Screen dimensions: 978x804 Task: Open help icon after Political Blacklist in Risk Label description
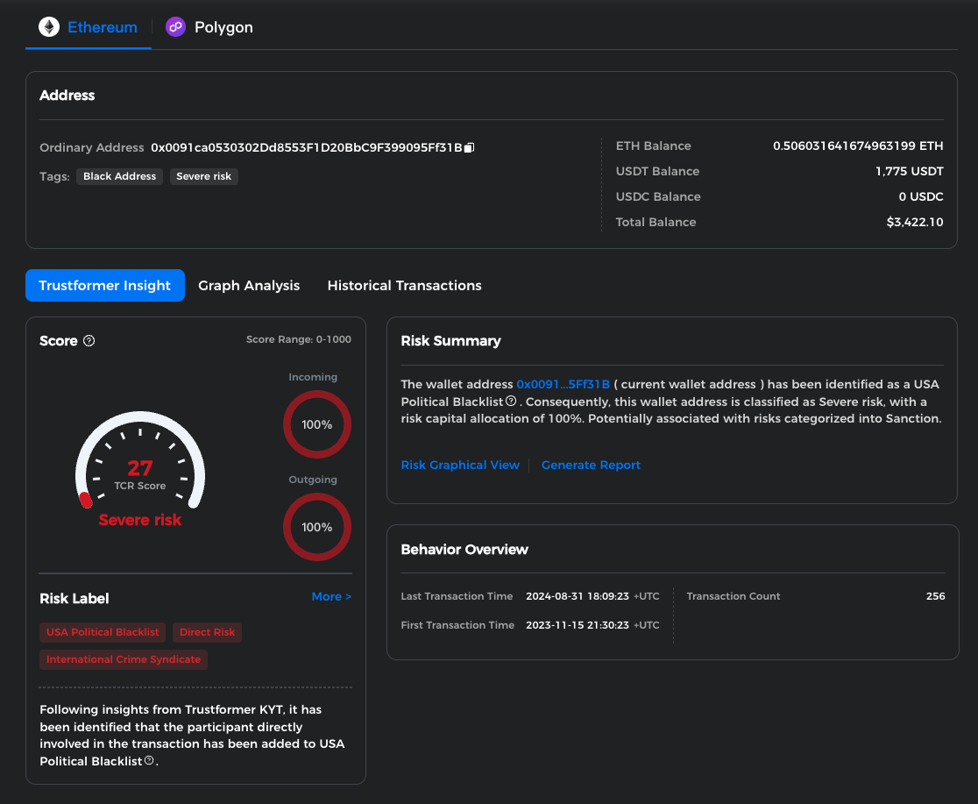coord(149,760)
